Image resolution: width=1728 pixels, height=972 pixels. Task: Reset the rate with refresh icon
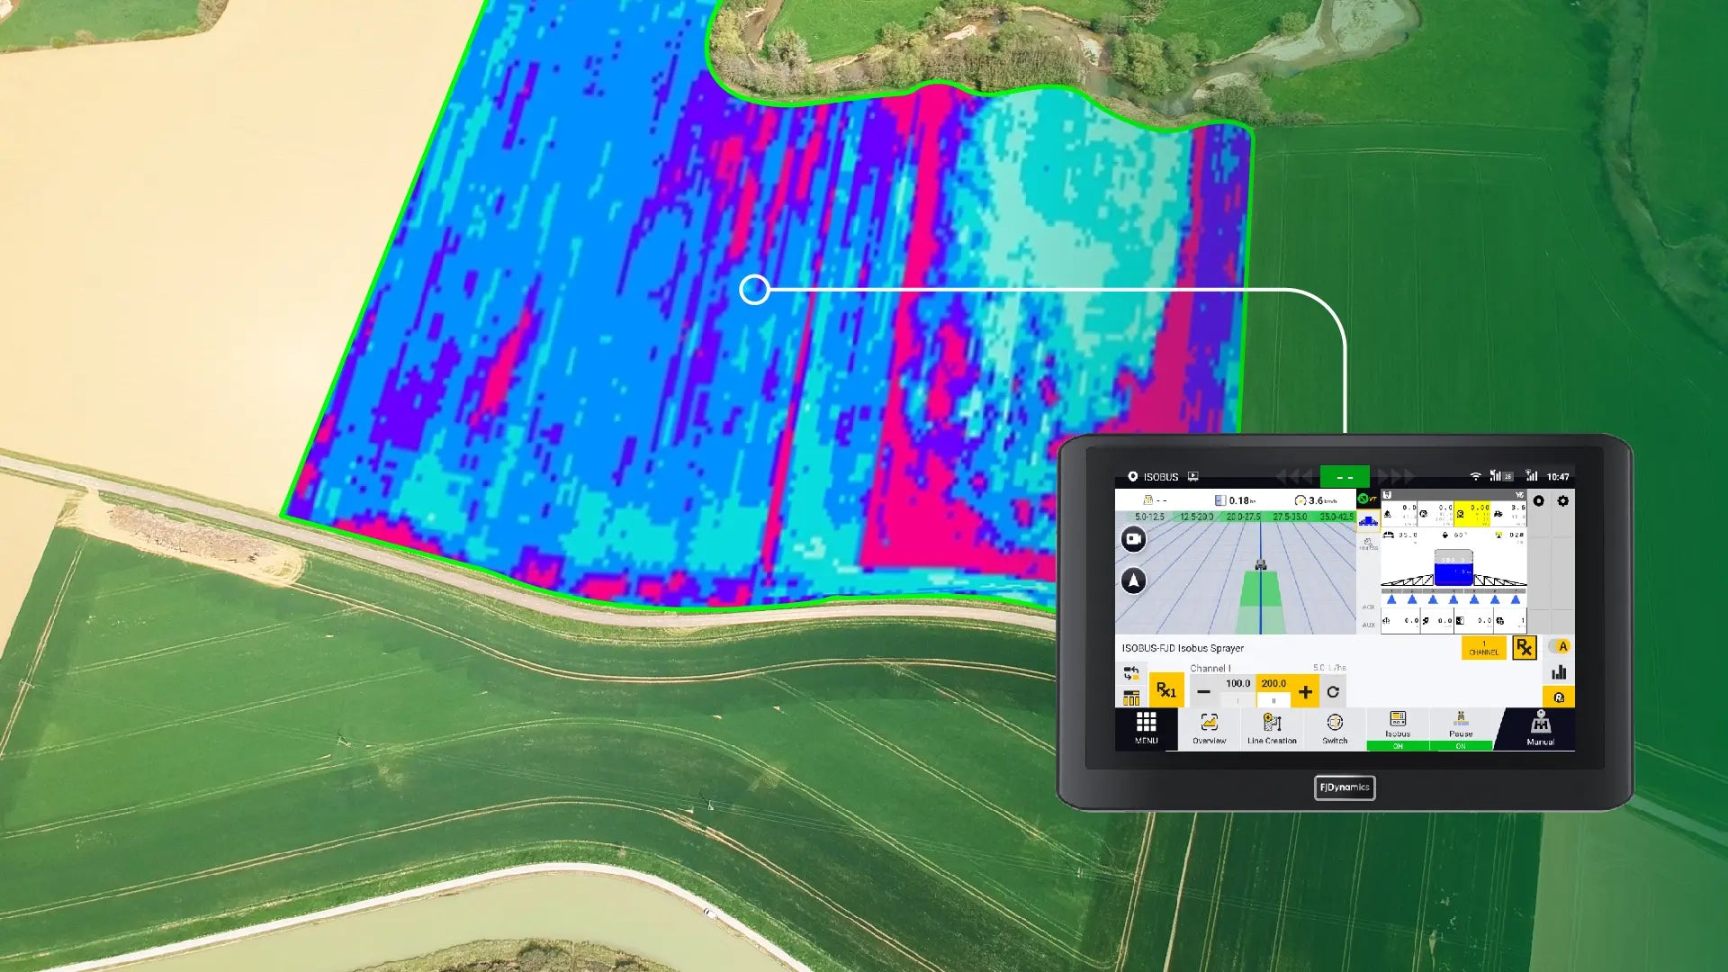(x=1333, y=692)
